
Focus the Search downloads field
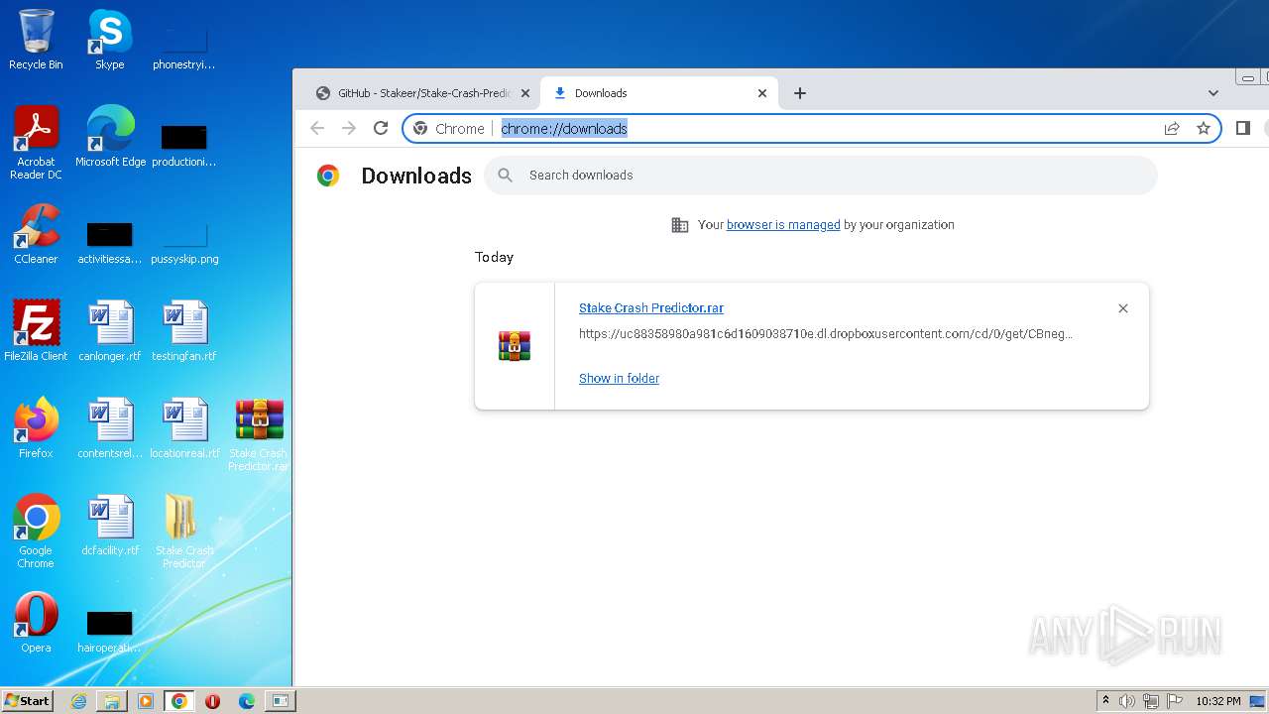coord(821,176)
